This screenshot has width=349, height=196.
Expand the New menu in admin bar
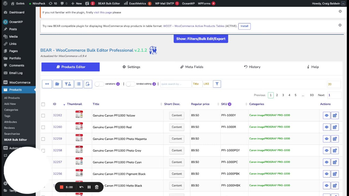(76, 4)
